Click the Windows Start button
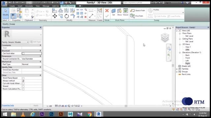Viewport: 211px width, 118px height. pyautogui.click(x=5, y=114)
